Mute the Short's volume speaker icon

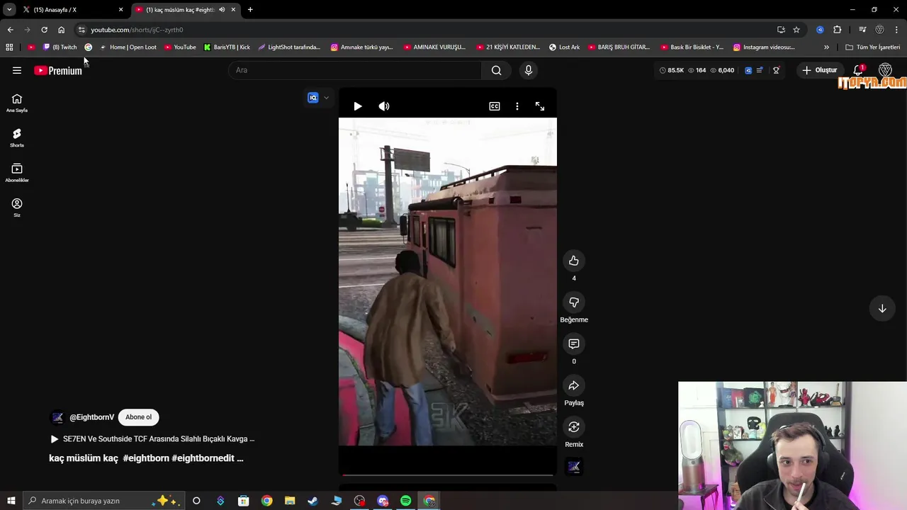pos(384,106)
